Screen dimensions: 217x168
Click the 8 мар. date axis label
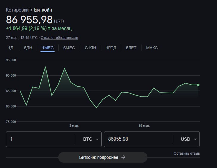[x=74, y=126]
